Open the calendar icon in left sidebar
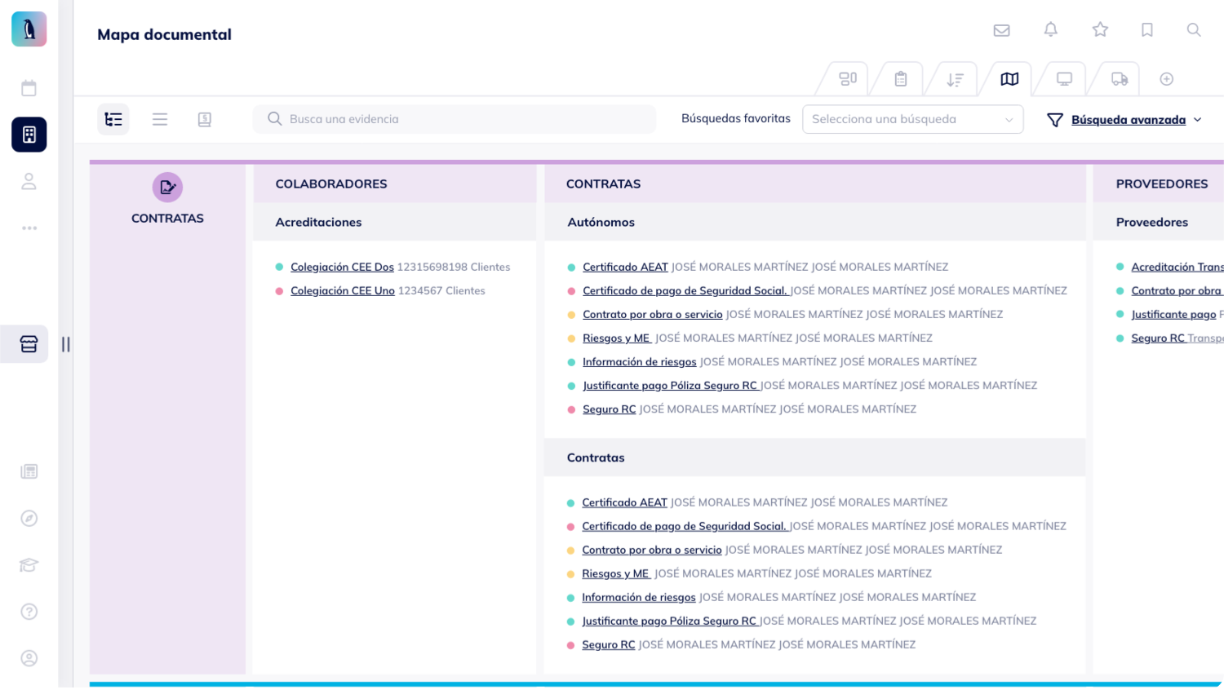The height and width of the screenshot is (690, 1224). click(29, 88)
